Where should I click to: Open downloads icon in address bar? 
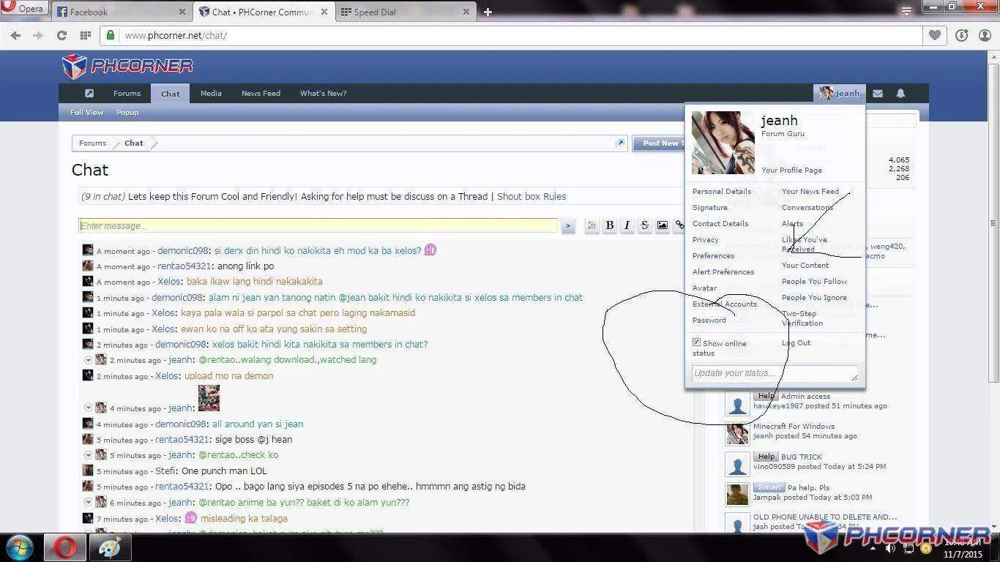962,35
